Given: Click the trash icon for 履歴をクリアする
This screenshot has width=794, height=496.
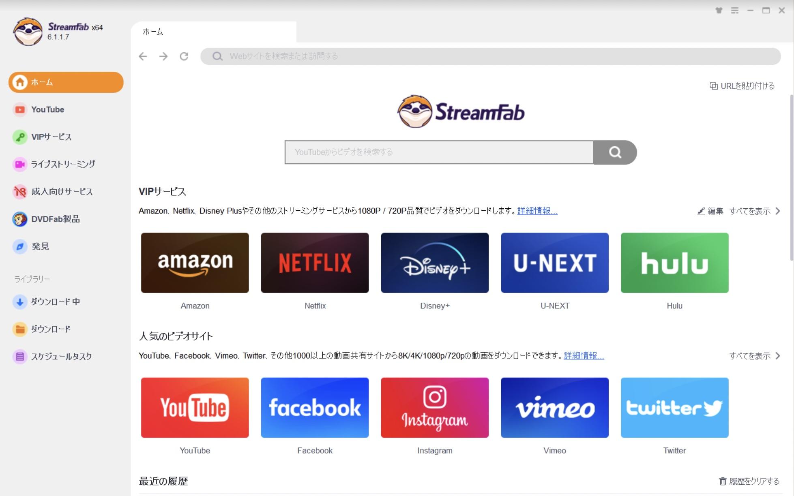Looking at the screenshot, I should point(723,481).
